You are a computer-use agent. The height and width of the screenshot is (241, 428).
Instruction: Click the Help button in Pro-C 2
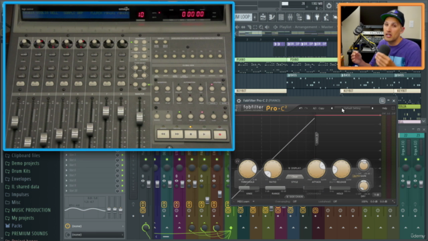pos(385,108)
